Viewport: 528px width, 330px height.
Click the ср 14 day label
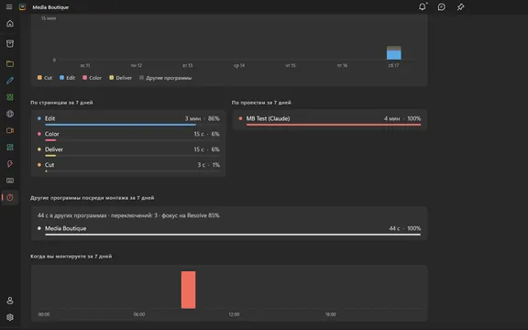239,65
